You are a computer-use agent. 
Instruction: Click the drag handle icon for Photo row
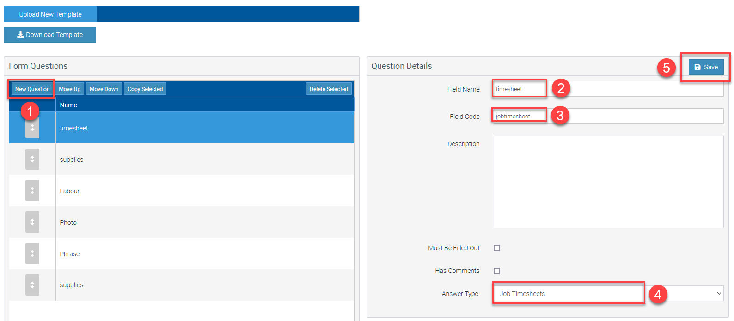point(32,222)
